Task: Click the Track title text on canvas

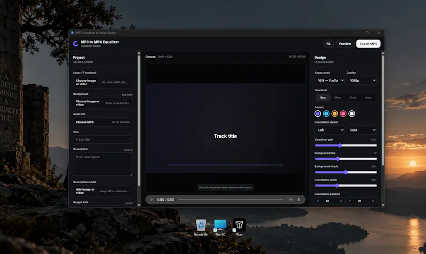Action: 225,136
